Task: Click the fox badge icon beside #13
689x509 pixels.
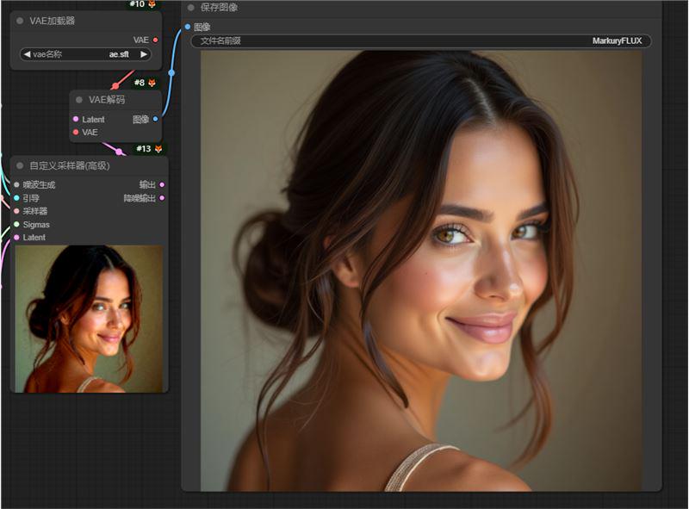Action: click(158, 149)
